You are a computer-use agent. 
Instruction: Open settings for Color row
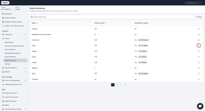tap(199, 46)
